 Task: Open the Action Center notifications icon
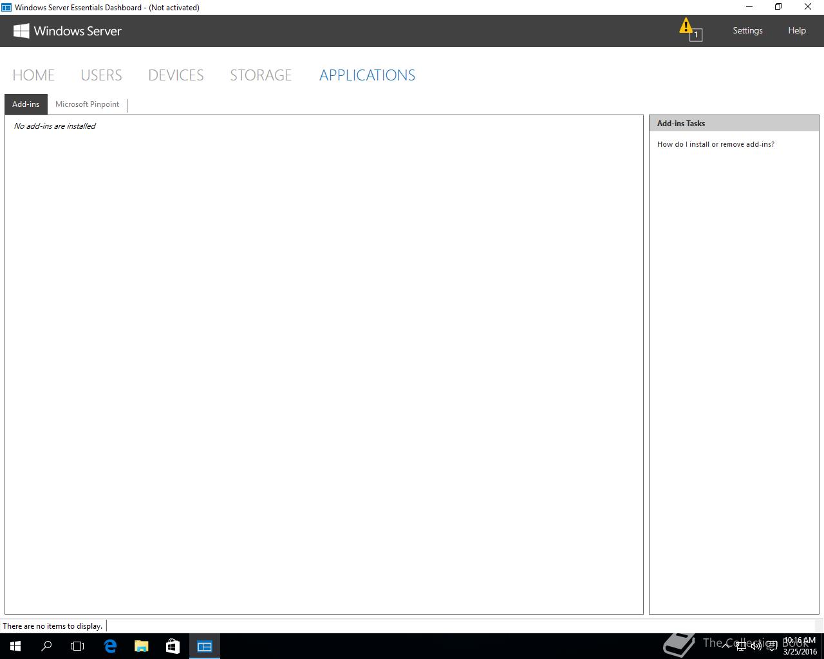(x=772, y=646)
